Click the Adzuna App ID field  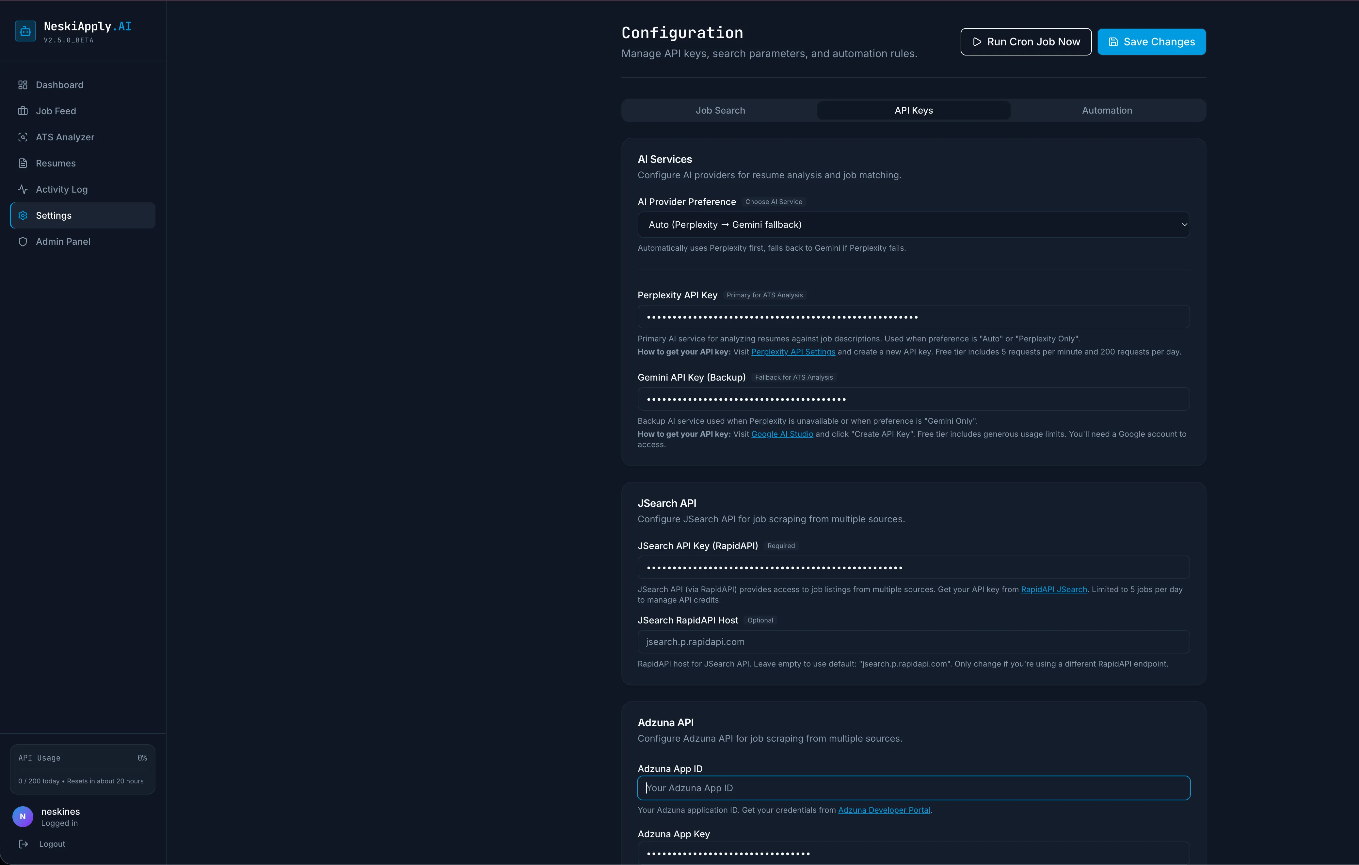click(914, 788)
